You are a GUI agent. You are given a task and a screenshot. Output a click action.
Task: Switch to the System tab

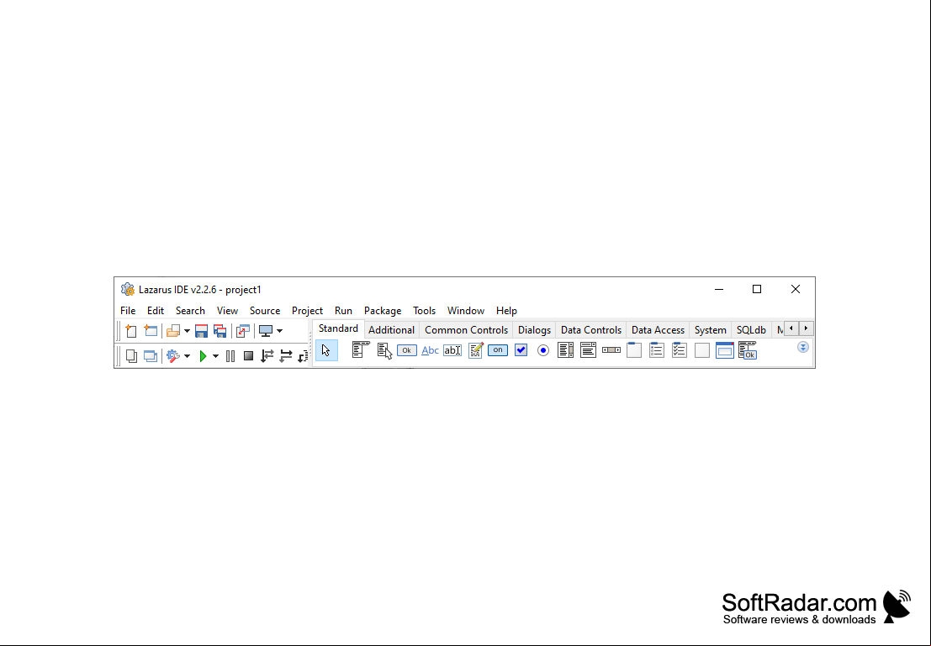coord(710,330)
